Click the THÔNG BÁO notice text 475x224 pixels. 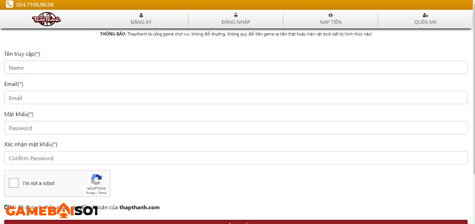236,34
